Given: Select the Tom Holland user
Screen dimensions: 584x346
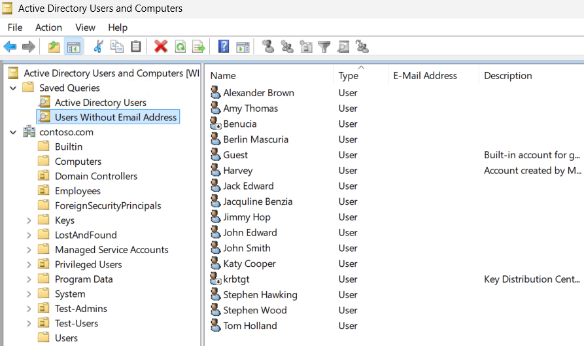Looking at the screenshot, I should click(250, 326).
